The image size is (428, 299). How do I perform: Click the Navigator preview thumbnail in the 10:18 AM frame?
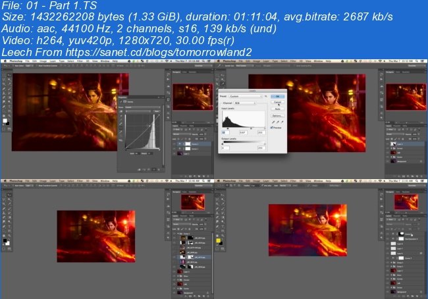pyautogui.click(x=193, y=97)
